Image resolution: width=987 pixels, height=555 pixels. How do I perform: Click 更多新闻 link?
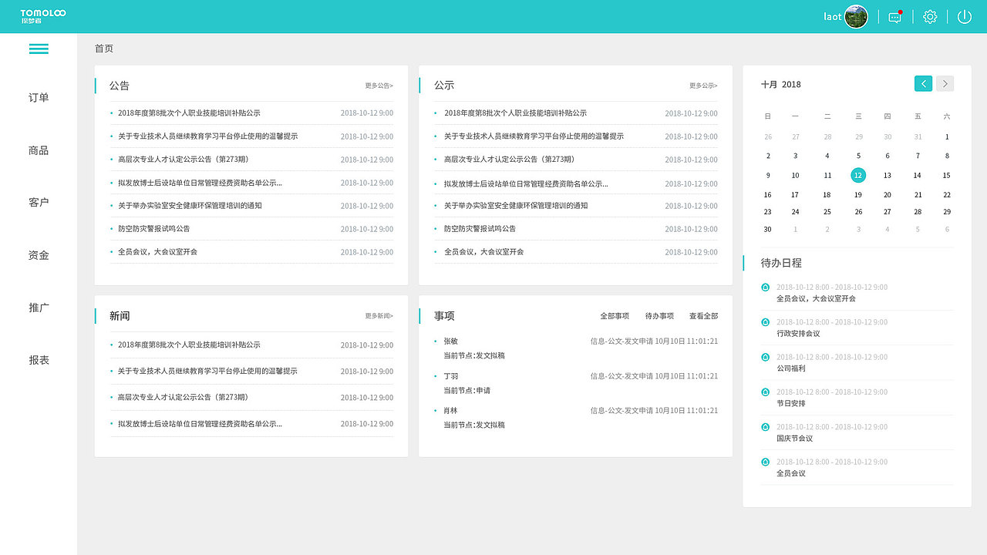(x=379, y=316)
